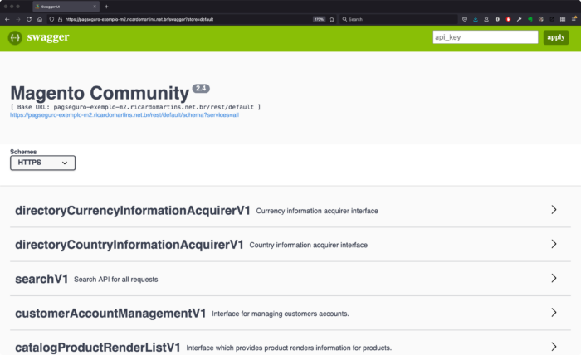Screen dimensions: 581x355
Task: Click the directoryCountryInformationAcquirerV1 heading
Action: [x=129, y=245]
